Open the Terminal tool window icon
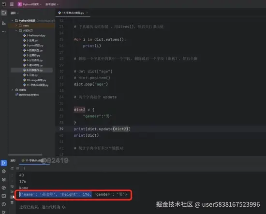266x214 pixels. [x=4, y=196]
